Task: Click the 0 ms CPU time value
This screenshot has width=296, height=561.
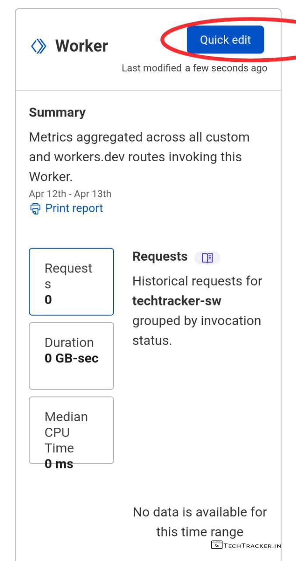Action: pyautogui.click(x=59, y=464)
